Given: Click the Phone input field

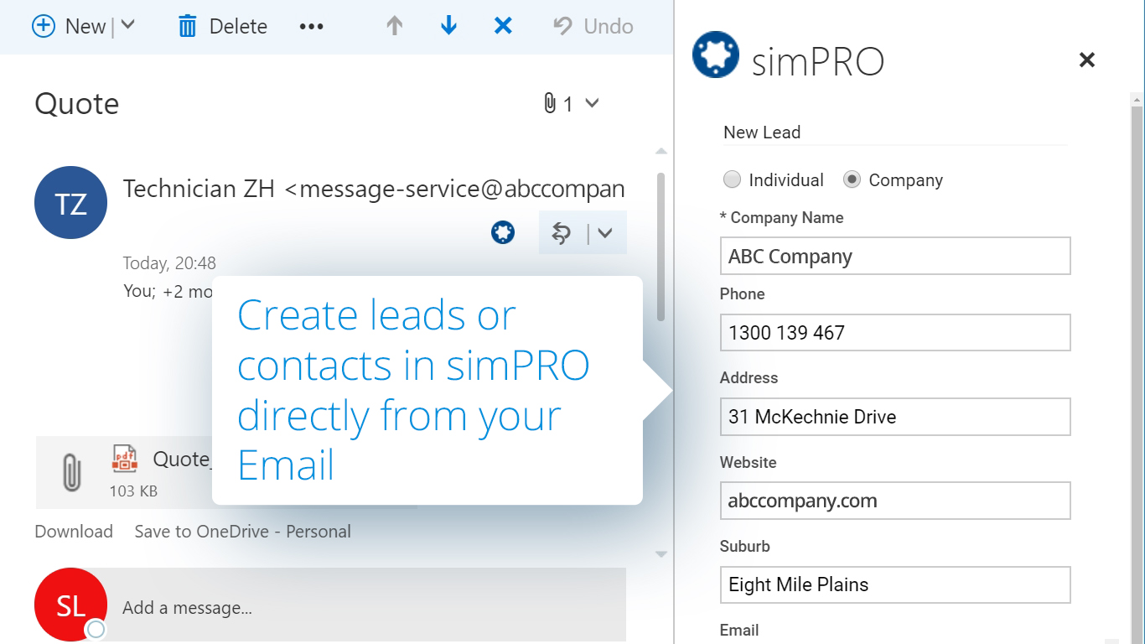Looking at the screenshot, I should tap(895, 332).
